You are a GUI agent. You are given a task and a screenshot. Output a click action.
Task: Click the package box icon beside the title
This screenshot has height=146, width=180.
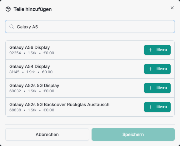tap(8, 9)
